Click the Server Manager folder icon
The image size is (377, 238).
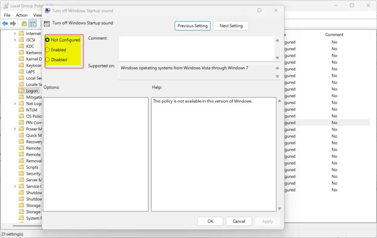point(21,180)
